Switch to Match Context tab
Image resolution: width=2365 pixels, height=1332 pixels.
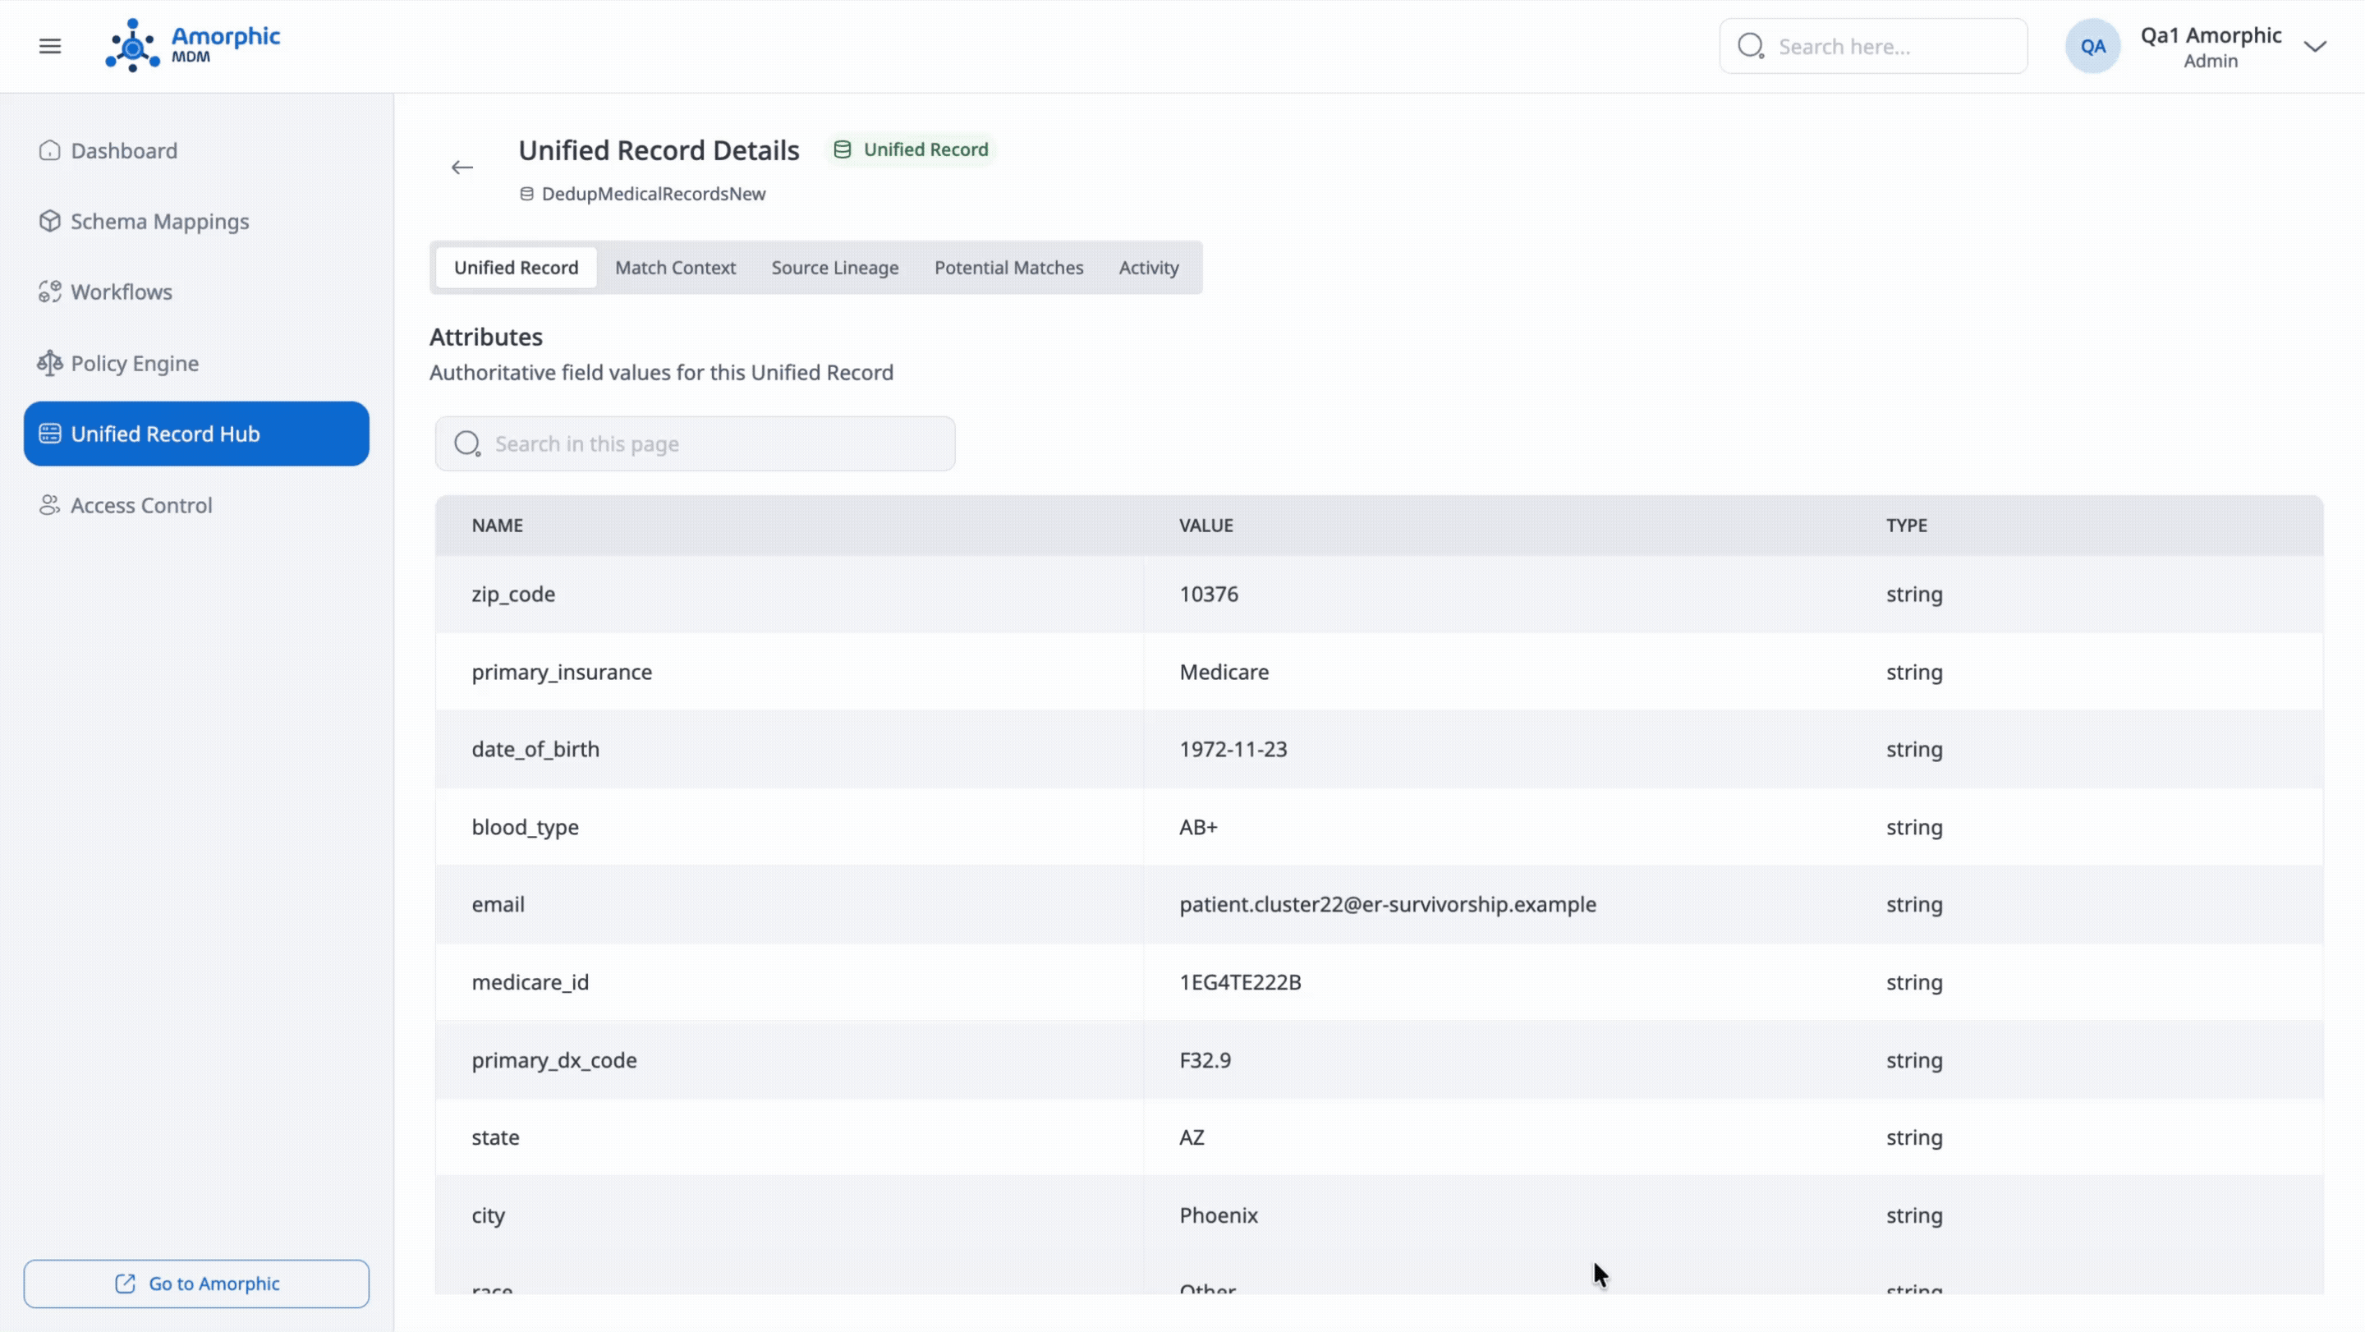coord(676,268)
